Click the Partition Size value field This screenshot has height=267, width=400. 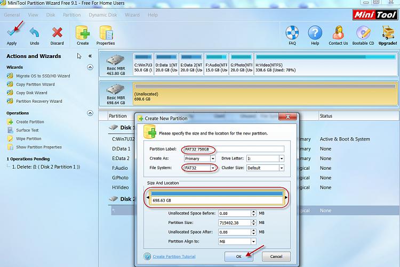tap(235, 222)
